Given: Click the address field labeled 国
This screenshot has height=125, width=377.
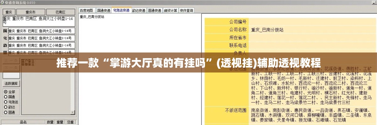Looking at the screenshot, I should 42,31.
